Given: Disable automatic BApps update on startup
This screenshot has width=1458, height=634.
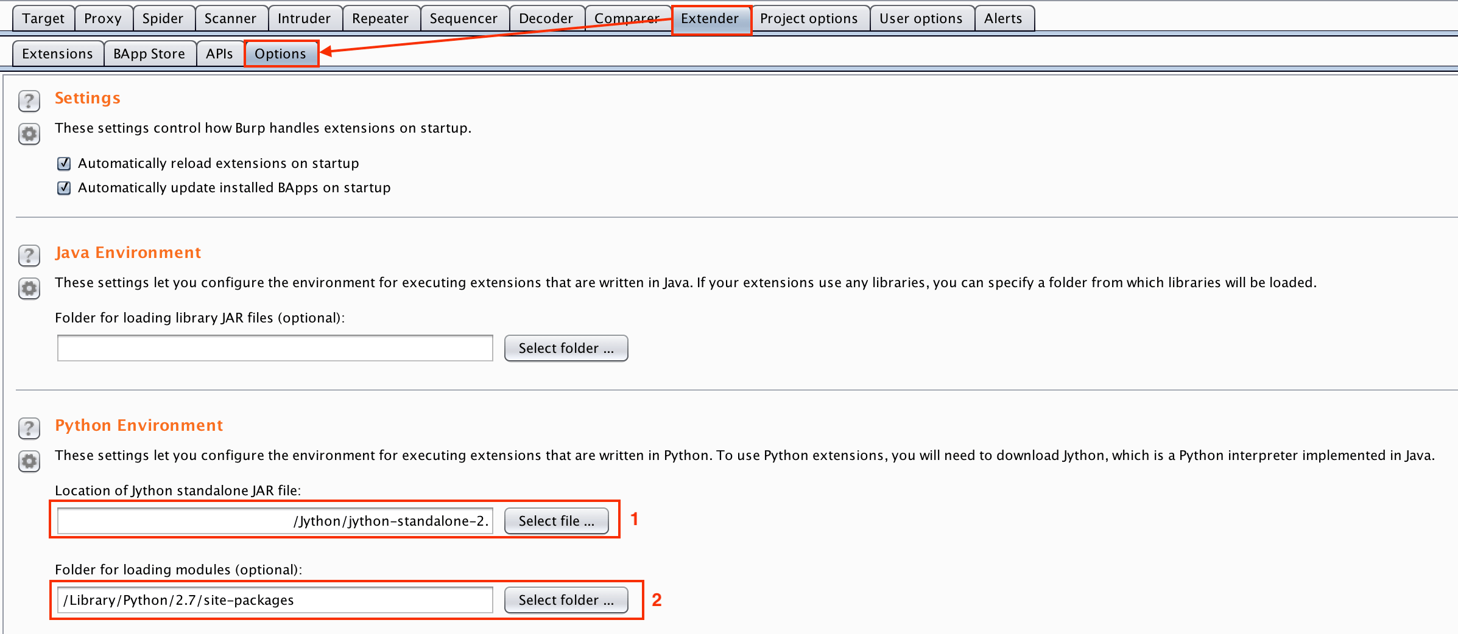Looking at the screenshot, I should tap(64, 188).
